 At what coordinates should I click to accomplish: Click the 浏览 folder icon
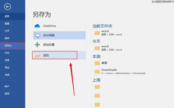37,55
